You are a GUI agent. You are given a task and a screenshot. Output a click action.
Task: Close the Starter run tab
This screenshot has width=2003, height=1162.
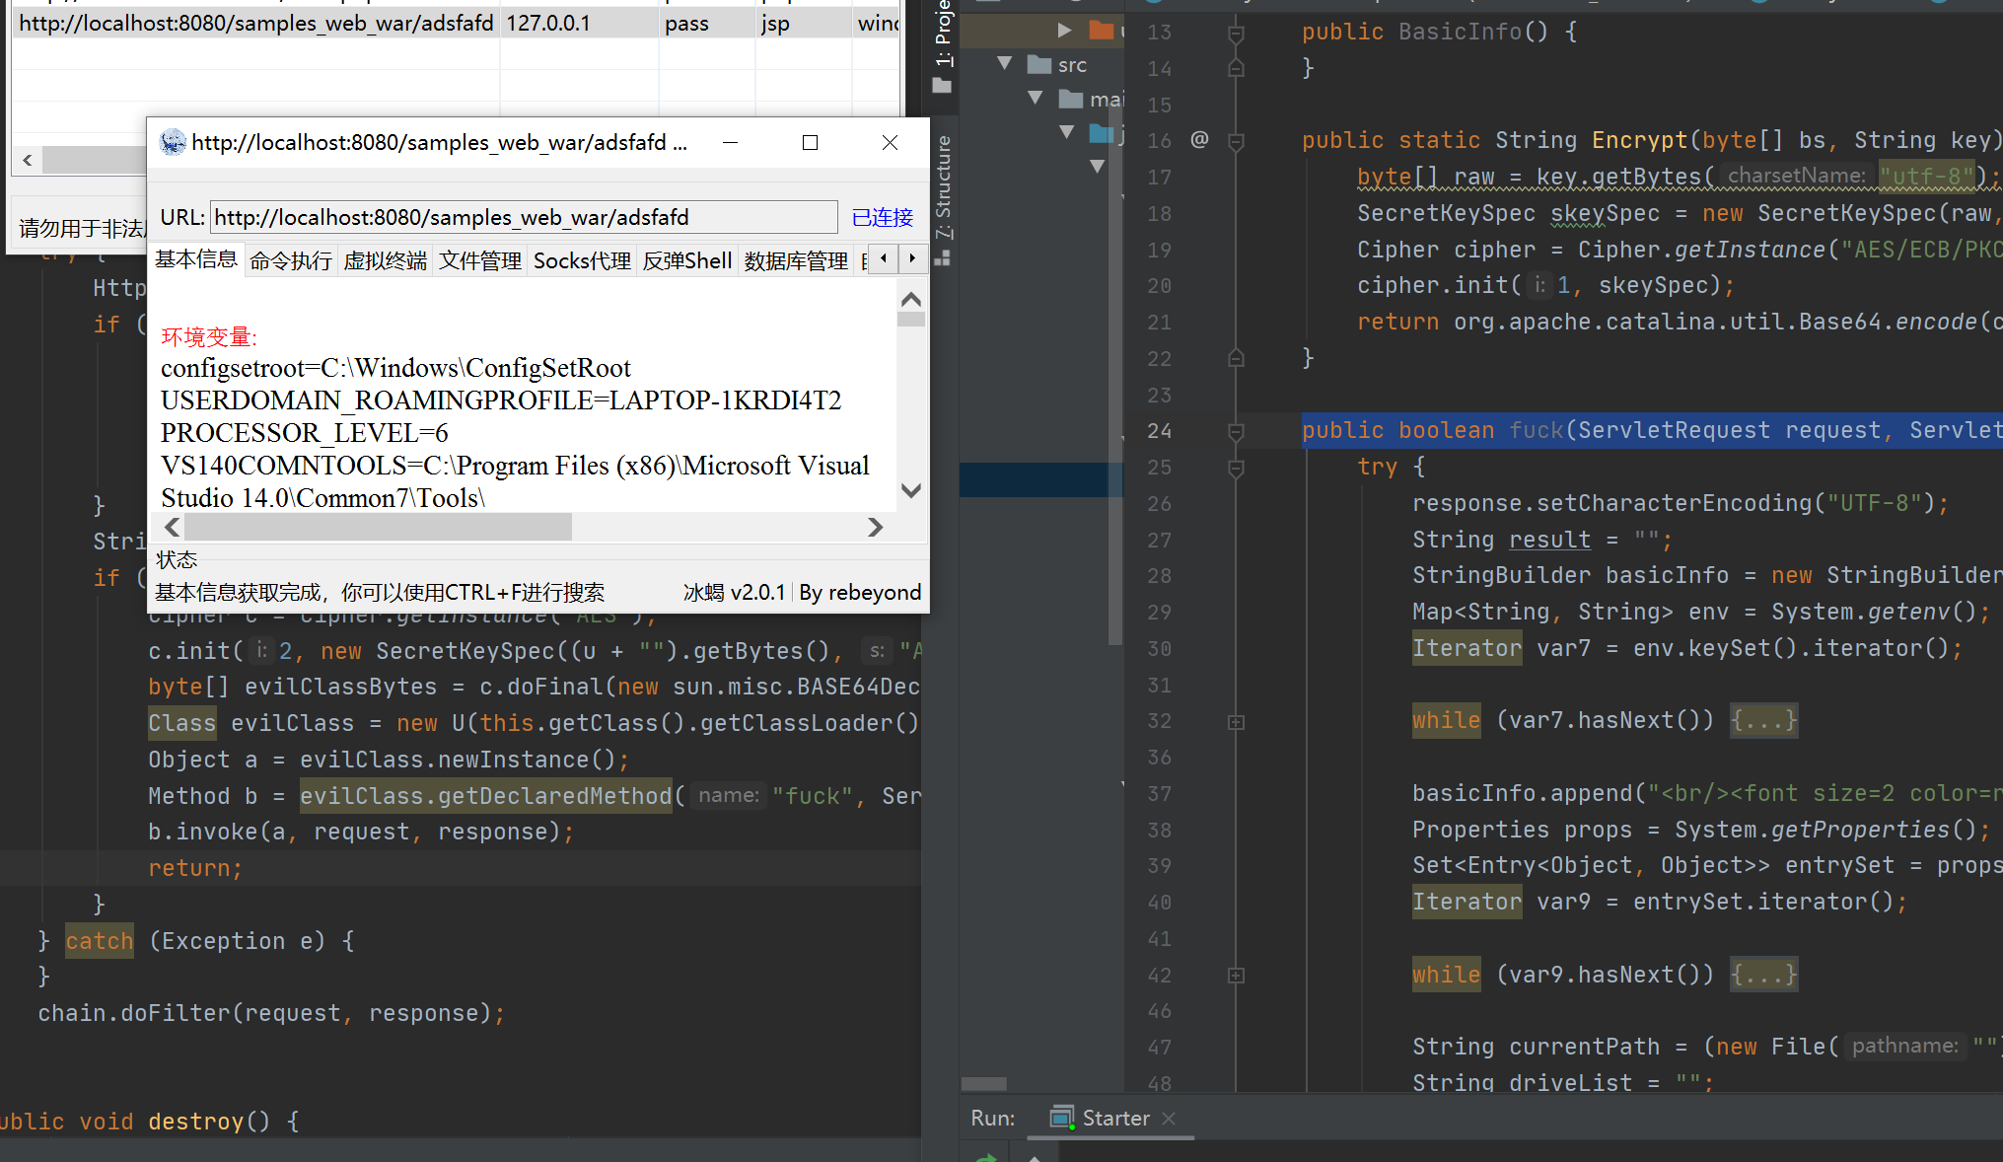[x=1169, y=1118]
